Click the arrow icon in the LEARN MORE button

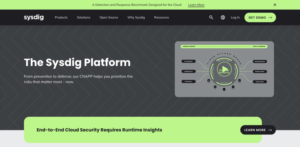click(270, 130)
